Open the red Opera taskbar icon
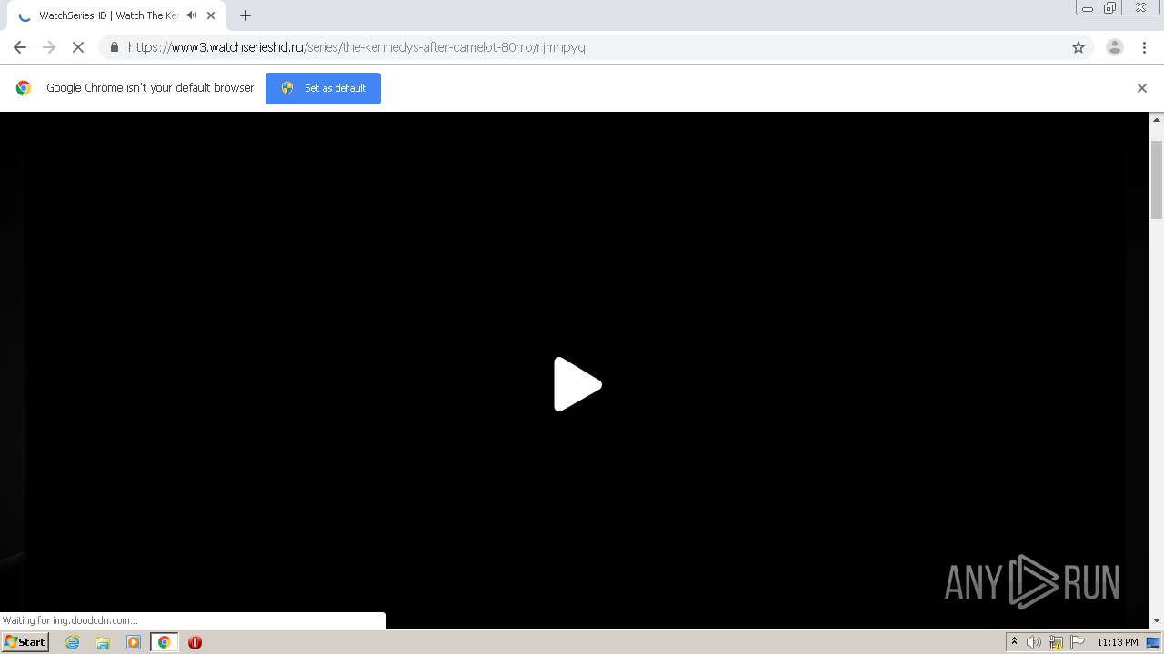This screenshot has width=1164, height=654. (195, 642)
